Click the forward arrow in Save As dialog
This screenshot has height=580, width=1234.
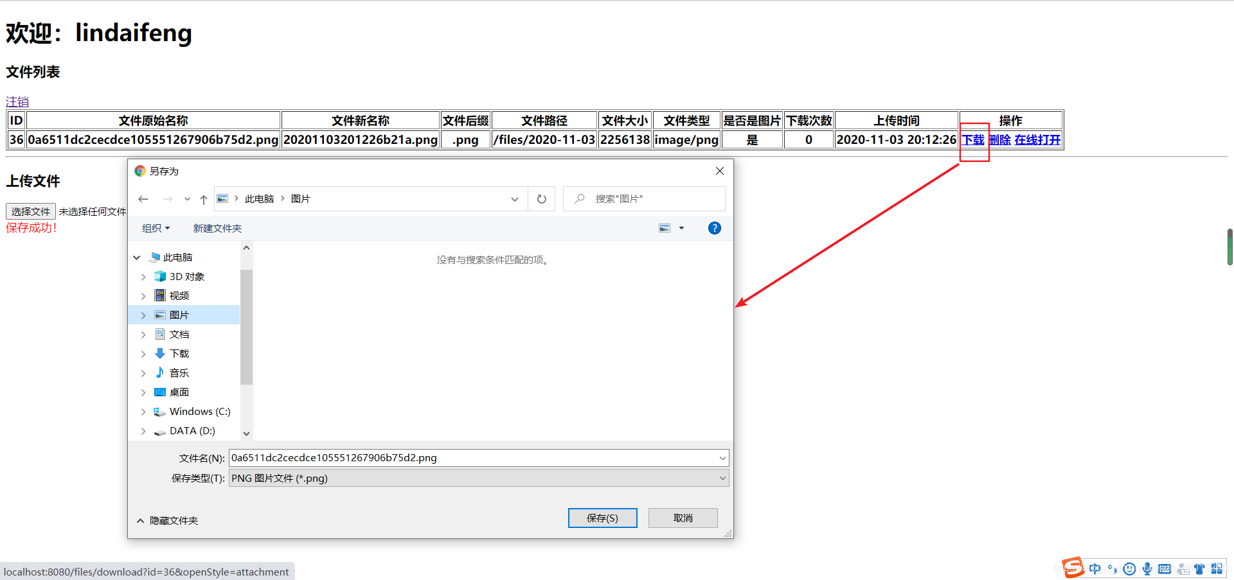point(168,199)
